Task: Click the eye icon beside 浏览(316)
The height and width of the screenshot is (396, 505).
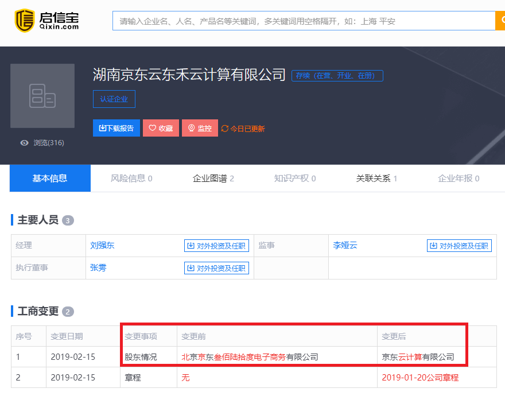Action: click(25, 143)
